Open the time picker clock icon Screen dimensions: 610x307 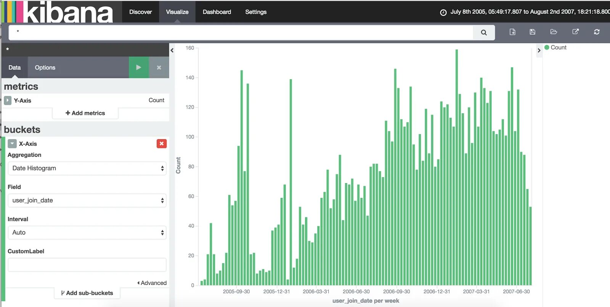point(443,12)
